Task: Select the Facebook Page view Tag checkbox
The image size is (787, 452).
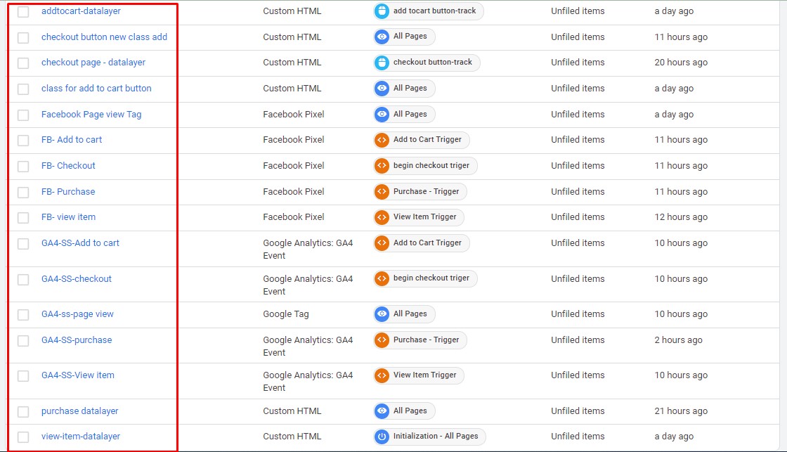Action: (x=23, y=115)
